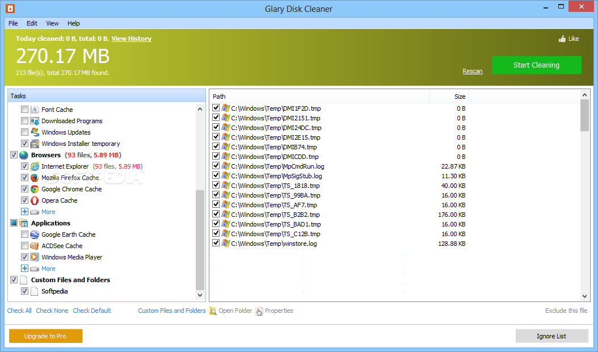Viewport: 598px width, 352px height.
Task: Click the file list scroll down arrow
Action: tap(584, 296)
